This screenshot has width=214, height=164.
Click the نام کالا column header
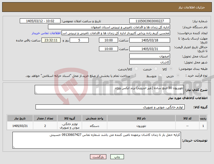(x=141, y=118)
